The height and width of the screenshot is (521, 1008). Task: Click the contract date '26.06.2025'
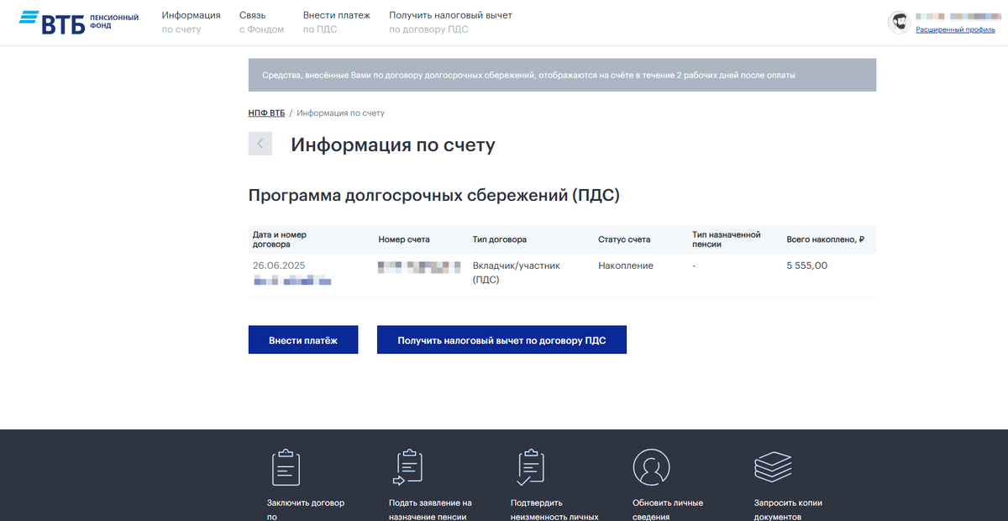(279, 266)
